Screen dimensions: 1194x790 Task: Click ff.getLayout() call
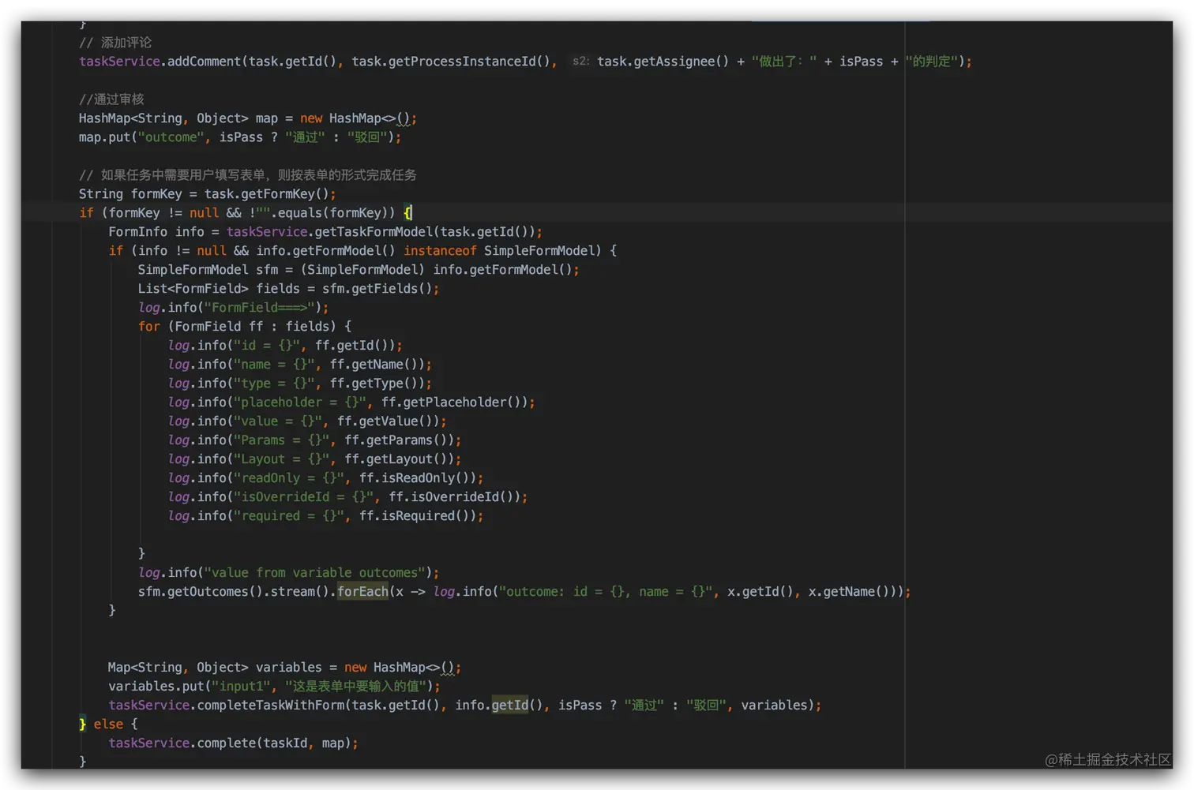pyautogui.click(x=399, y=459)
